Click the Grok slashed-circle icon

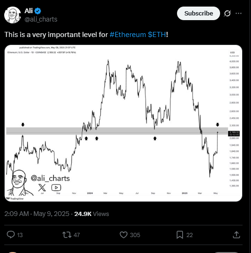click(227, 14)
